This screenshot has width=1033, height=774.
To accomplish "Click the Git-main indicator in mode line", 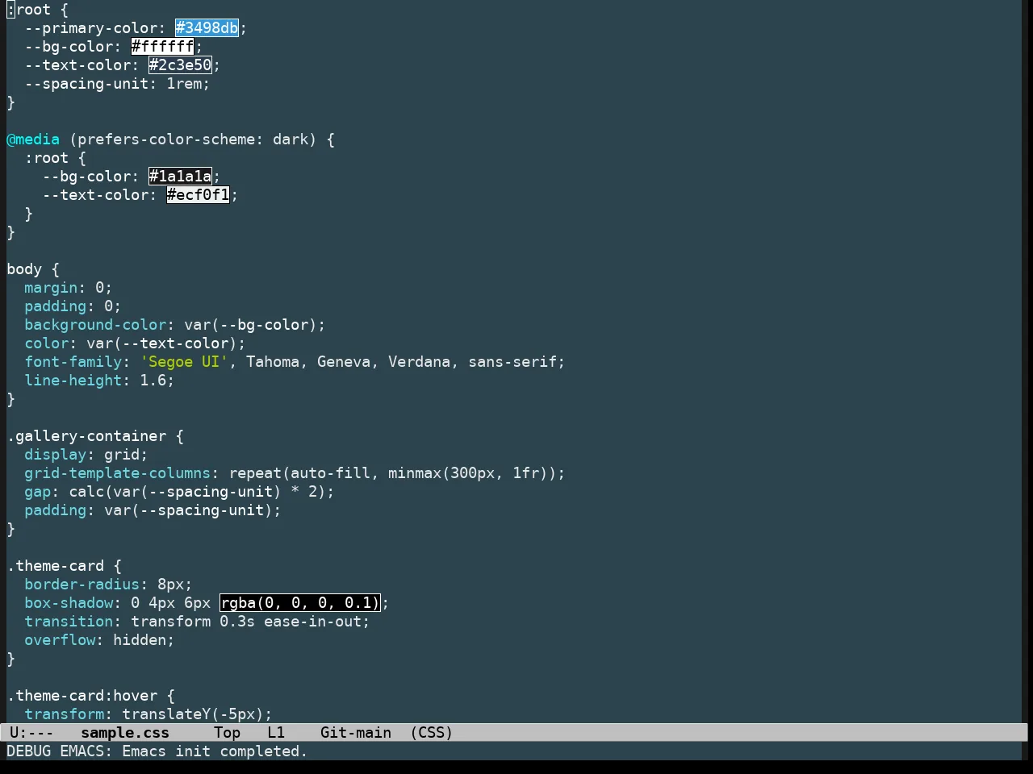I will pos(356,733).
